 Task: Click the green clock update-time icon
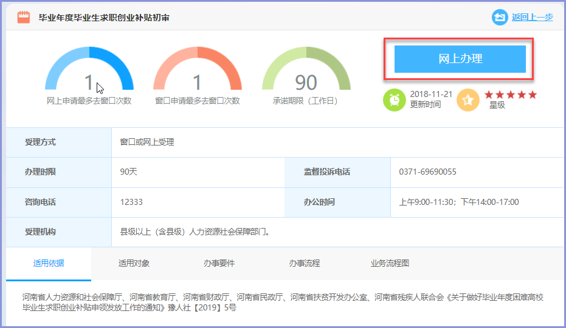[x=394, y=99]
